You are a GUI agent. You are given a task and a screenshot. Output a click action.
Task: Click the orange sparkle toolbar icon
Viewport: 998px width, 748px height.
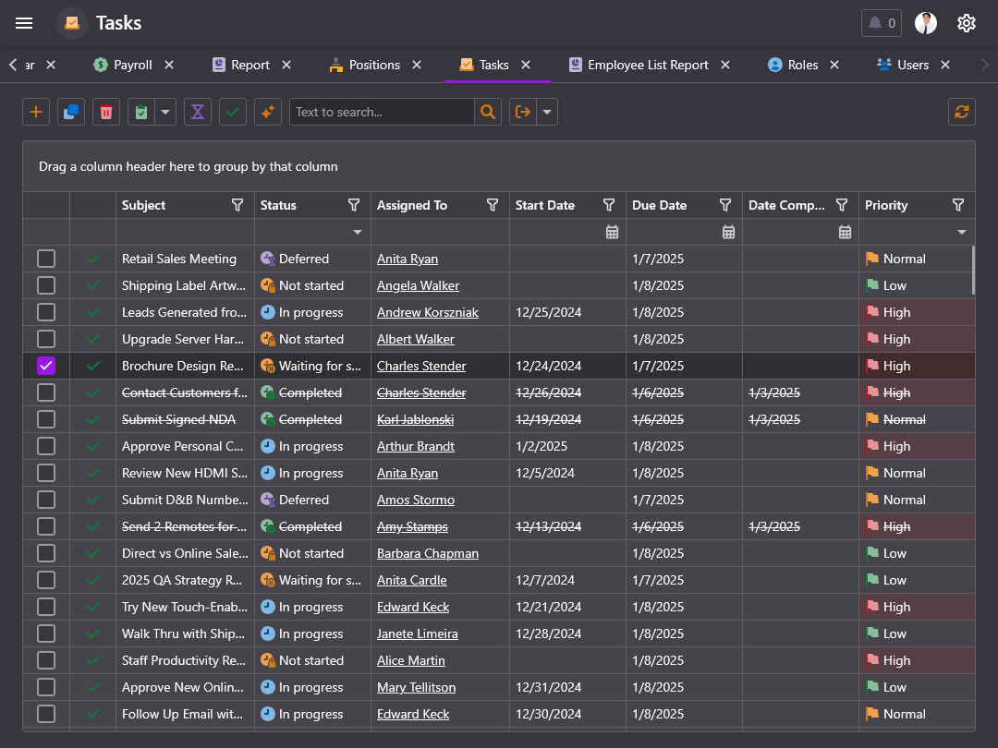pyautogui.click(x=268, y=112)
